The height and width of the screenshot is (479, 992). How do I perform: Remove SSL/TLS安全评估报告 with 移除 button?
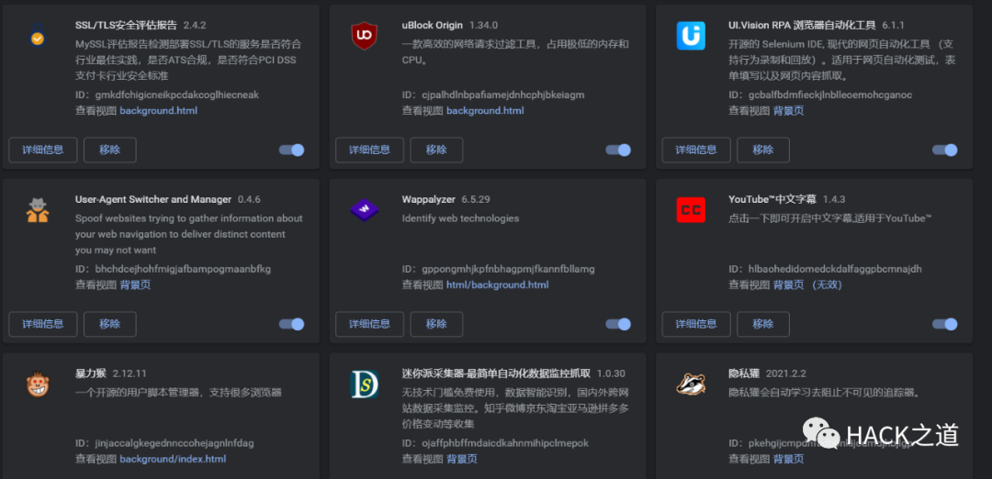coord(110,150)
